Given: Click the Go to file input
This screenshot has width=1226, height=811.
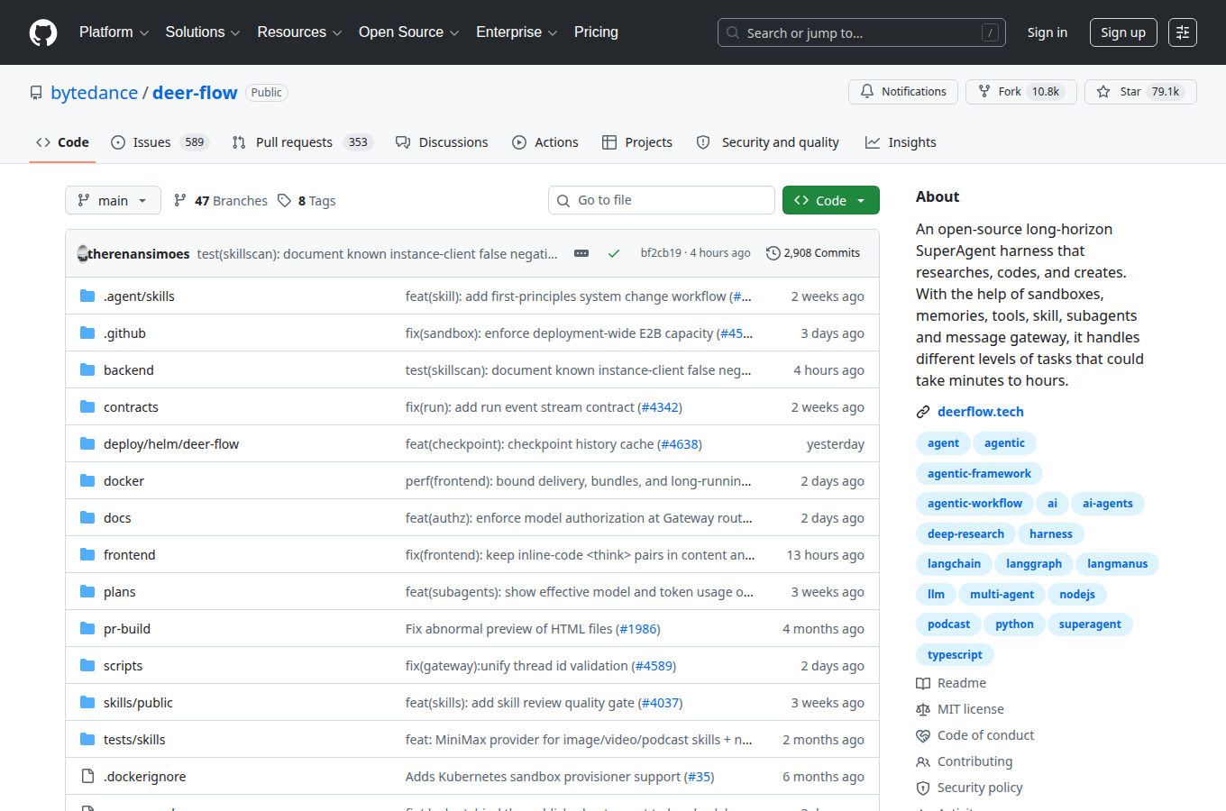Looking at the screenshot, I should click(662, 200).
